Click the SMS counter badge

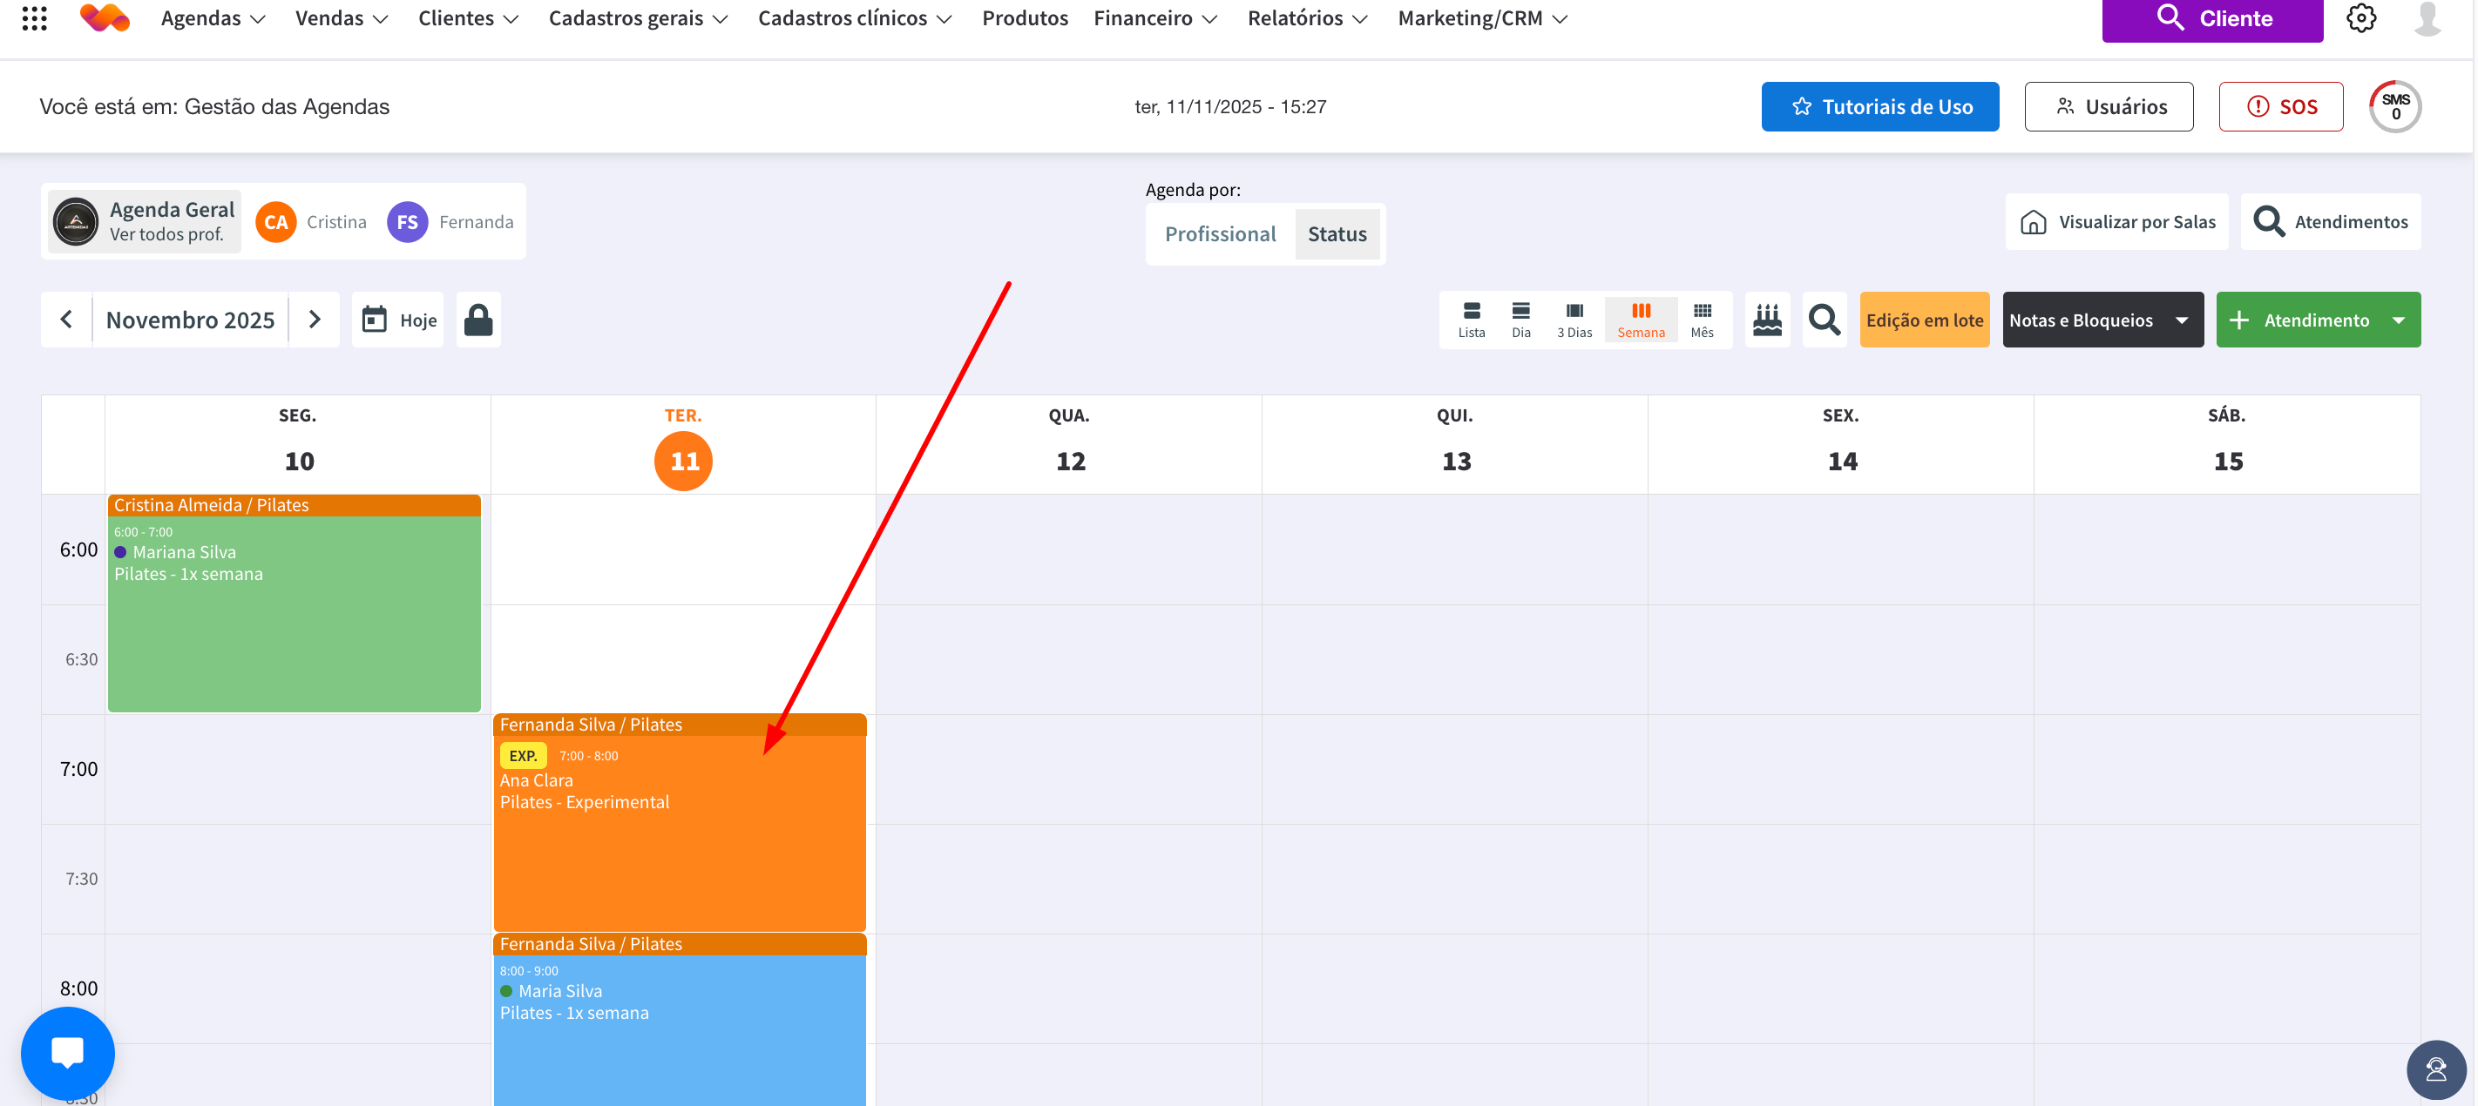click(2394, 107)
